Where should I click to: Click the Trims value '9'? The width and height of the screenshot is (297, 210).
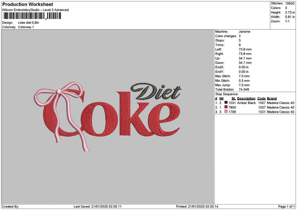point(240,45)
